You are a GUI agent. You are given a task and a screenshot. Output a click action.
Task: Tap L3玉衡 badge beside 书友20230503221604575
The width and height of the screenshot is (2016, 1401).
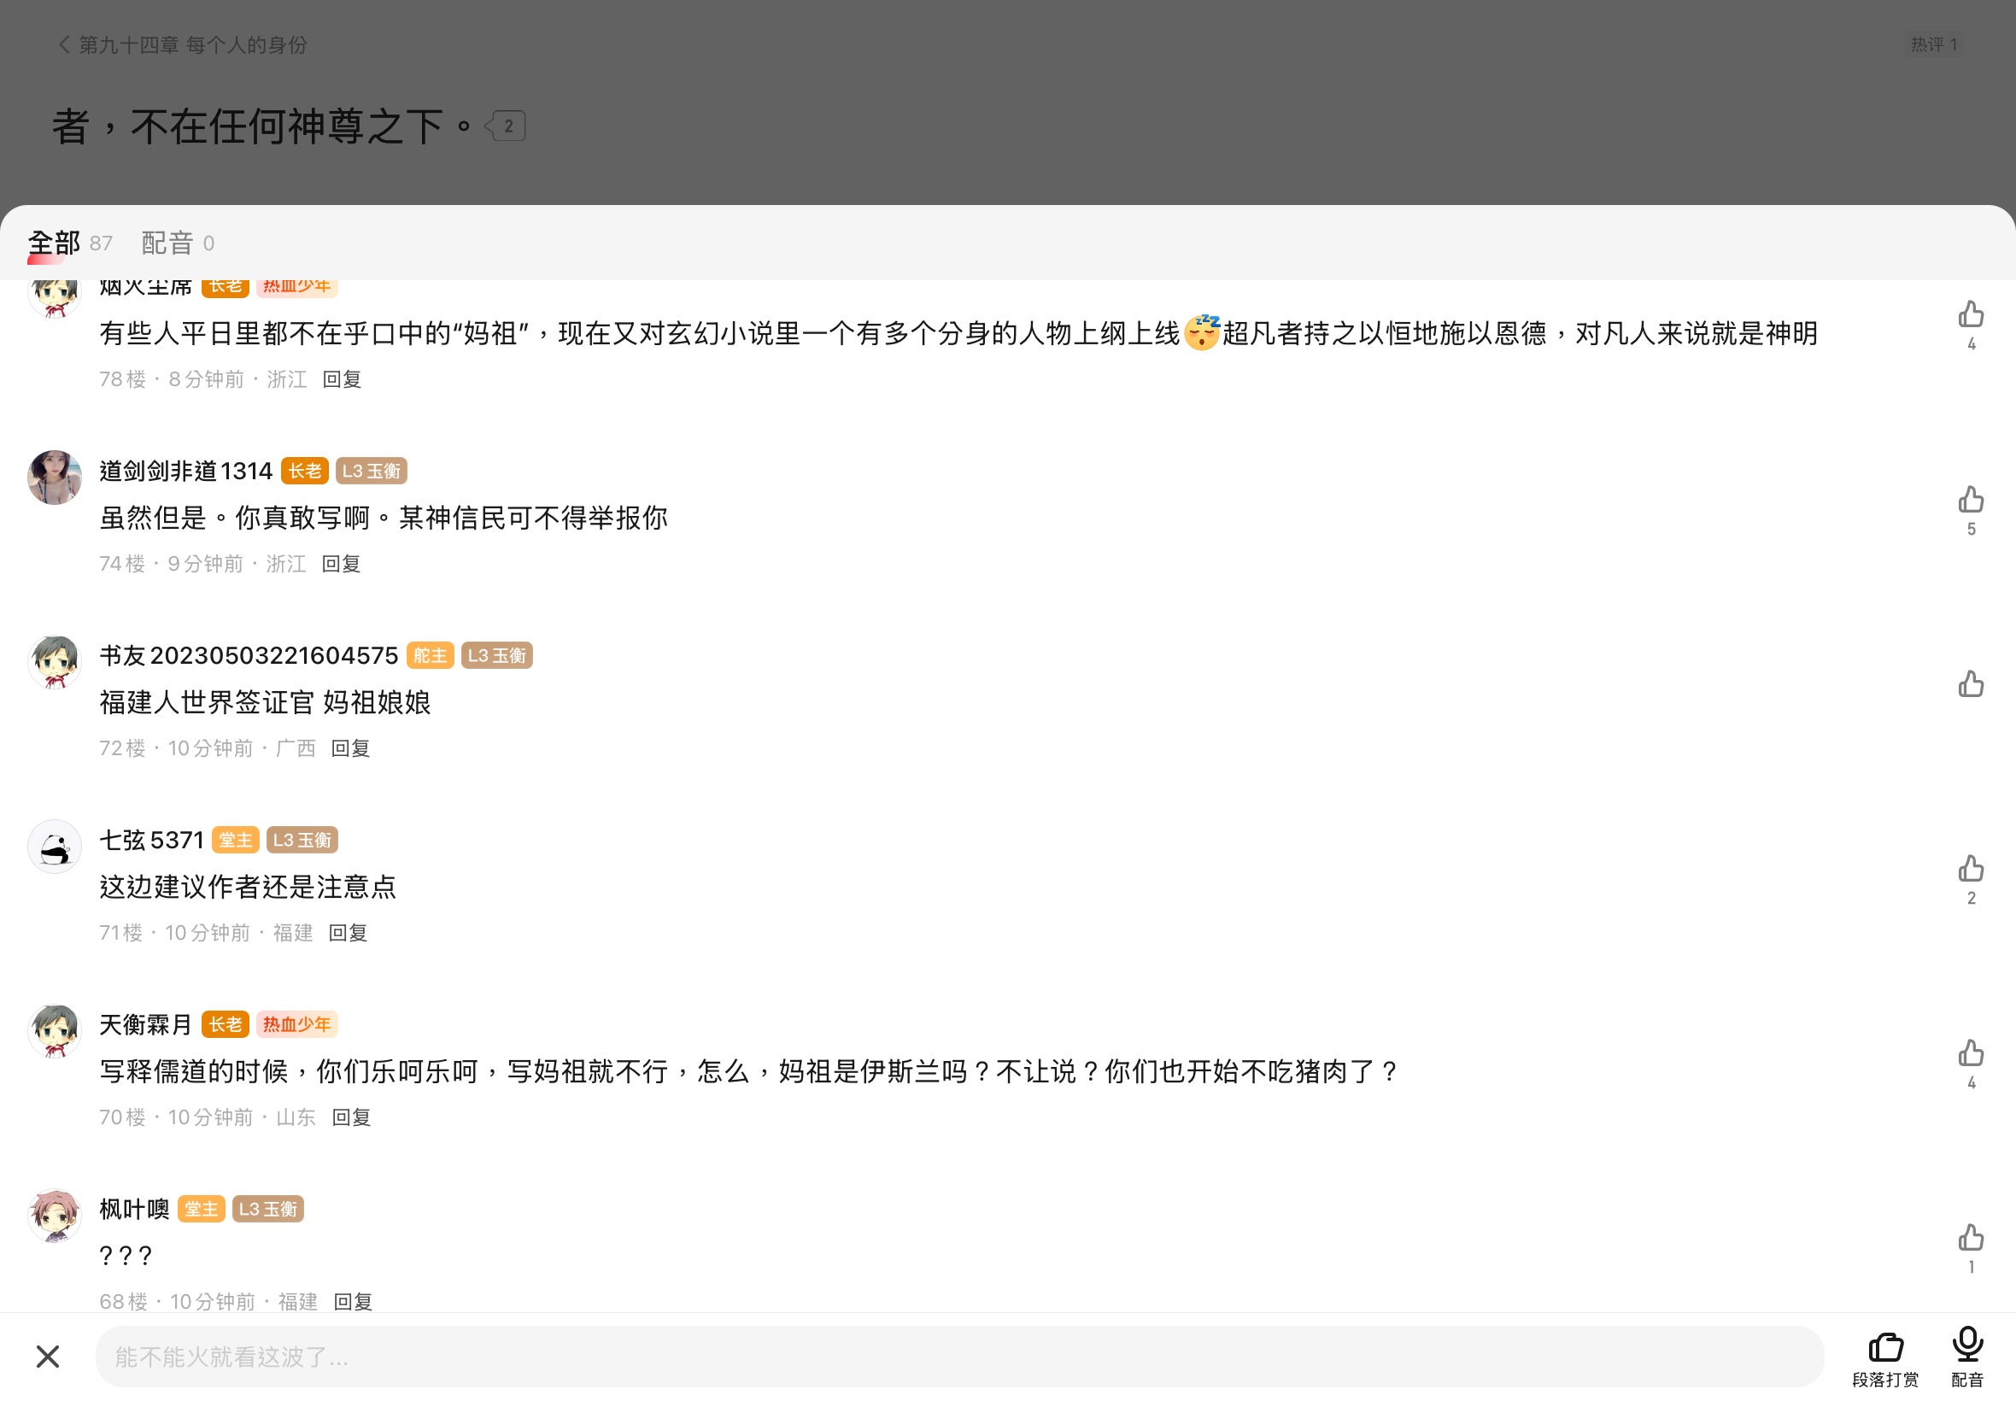497,656
